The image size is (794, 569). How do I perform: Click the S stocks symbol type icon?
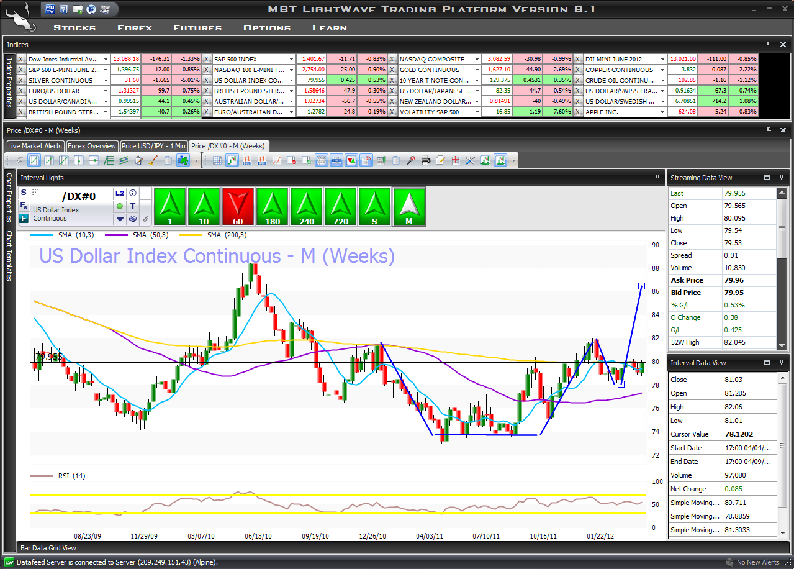point(24,193)
